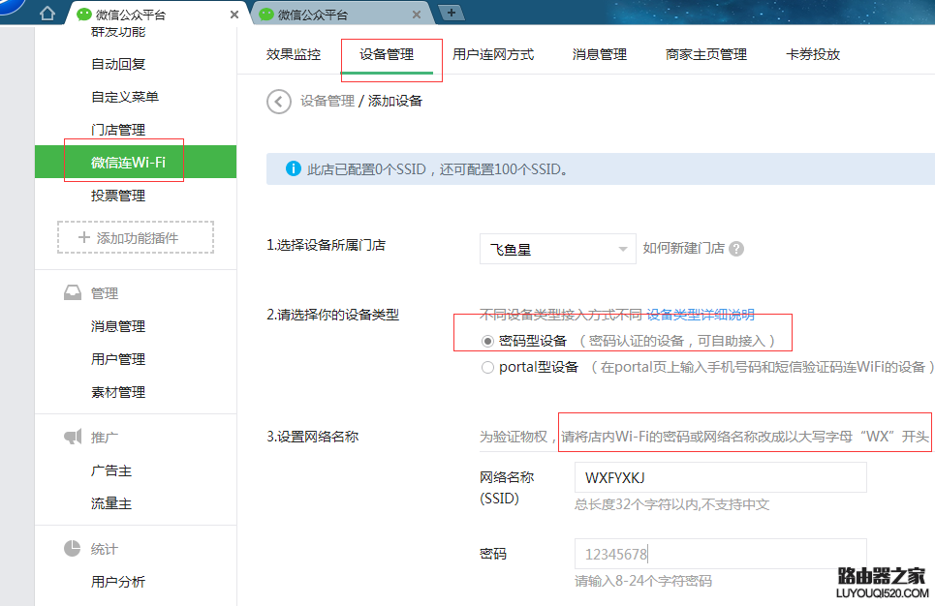Viewport: 935px width, 606px height.
Task: Open 素材管理 in the sidebar
Action: [x=118, y=392]
